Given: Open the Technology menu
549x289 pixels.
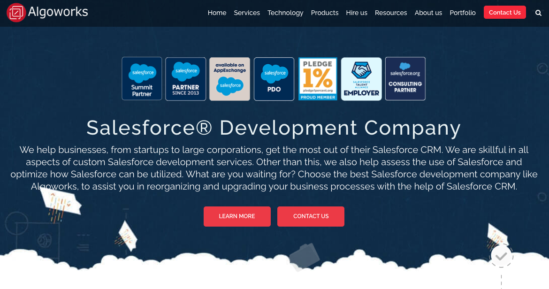Looking at the screenshot, I should tap(285, 13).
